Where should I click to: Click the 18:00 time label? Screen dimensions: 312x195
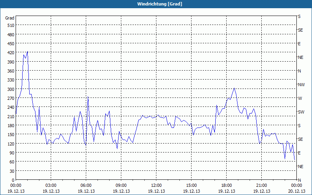227,186
